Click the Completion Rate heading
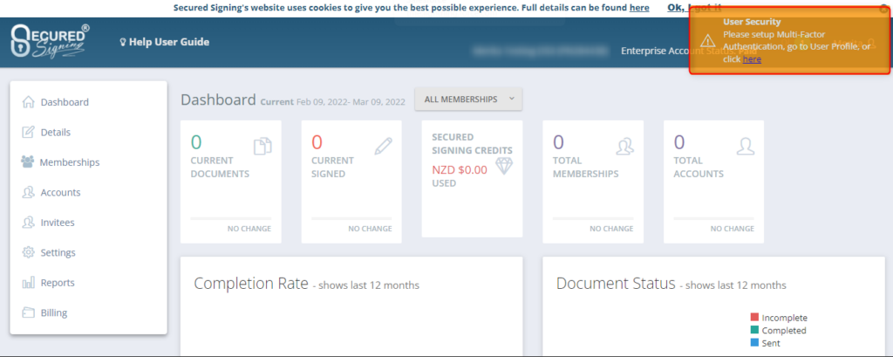Viewport: 893px width, 357px height. click(x=251, y=284)
